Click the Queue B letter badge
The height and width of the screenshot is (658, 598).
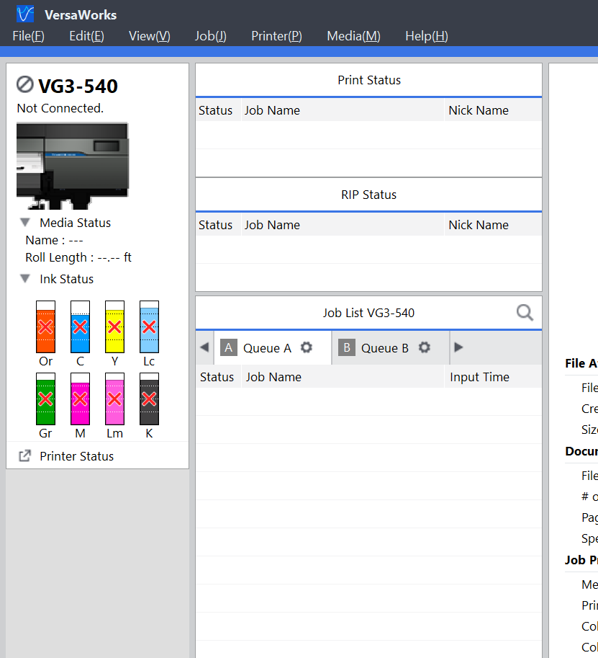(347, 347)
